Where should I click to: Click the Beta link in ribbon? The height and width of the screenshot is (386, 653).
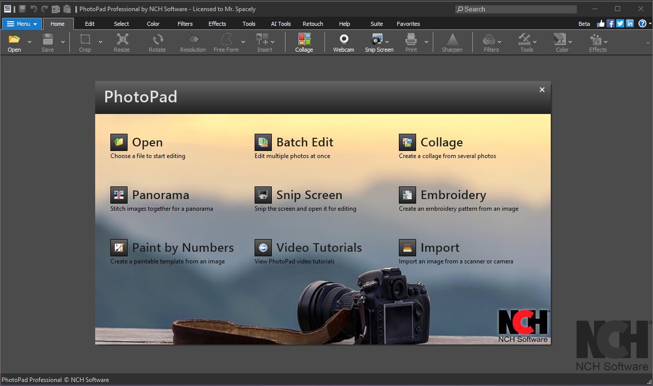click(x=584, y=24)
